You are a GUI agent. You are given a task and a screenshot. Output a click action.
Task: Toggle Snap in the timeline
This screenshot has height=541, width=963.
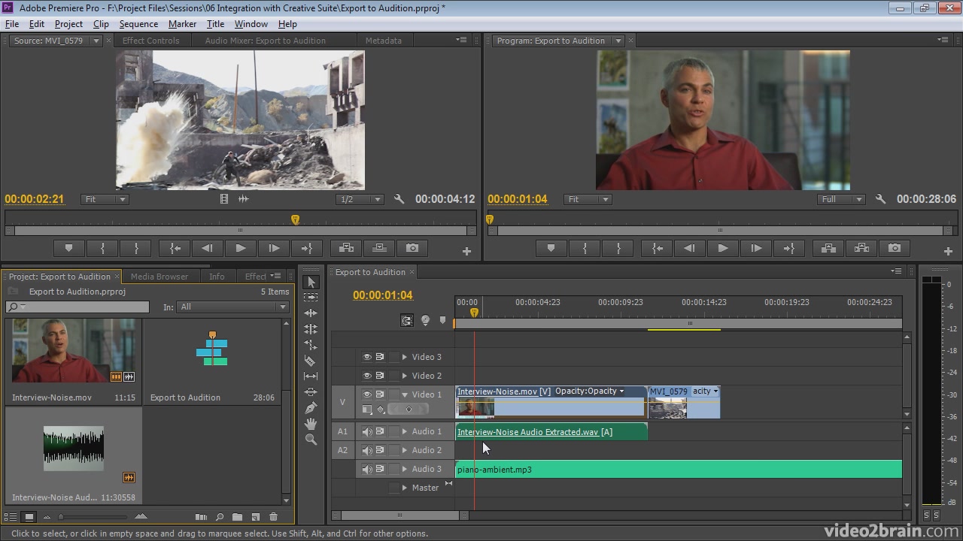pos(407,321)
